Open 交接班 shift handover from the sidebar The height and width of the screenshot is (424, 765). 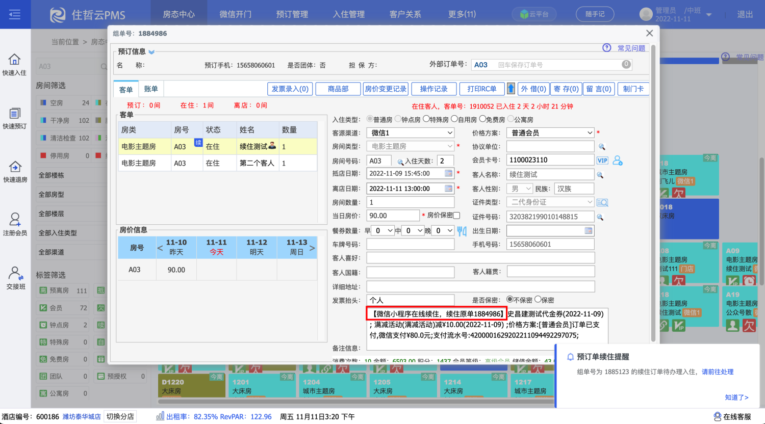[x=15, y=278]
